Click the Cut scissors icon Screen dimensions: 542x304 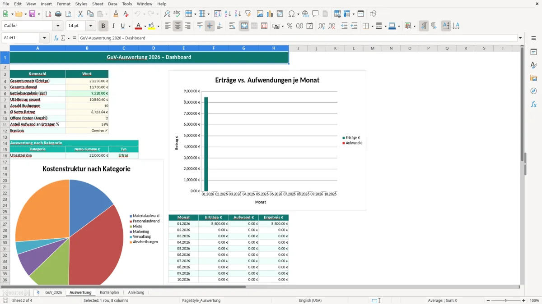click(80, 14)
